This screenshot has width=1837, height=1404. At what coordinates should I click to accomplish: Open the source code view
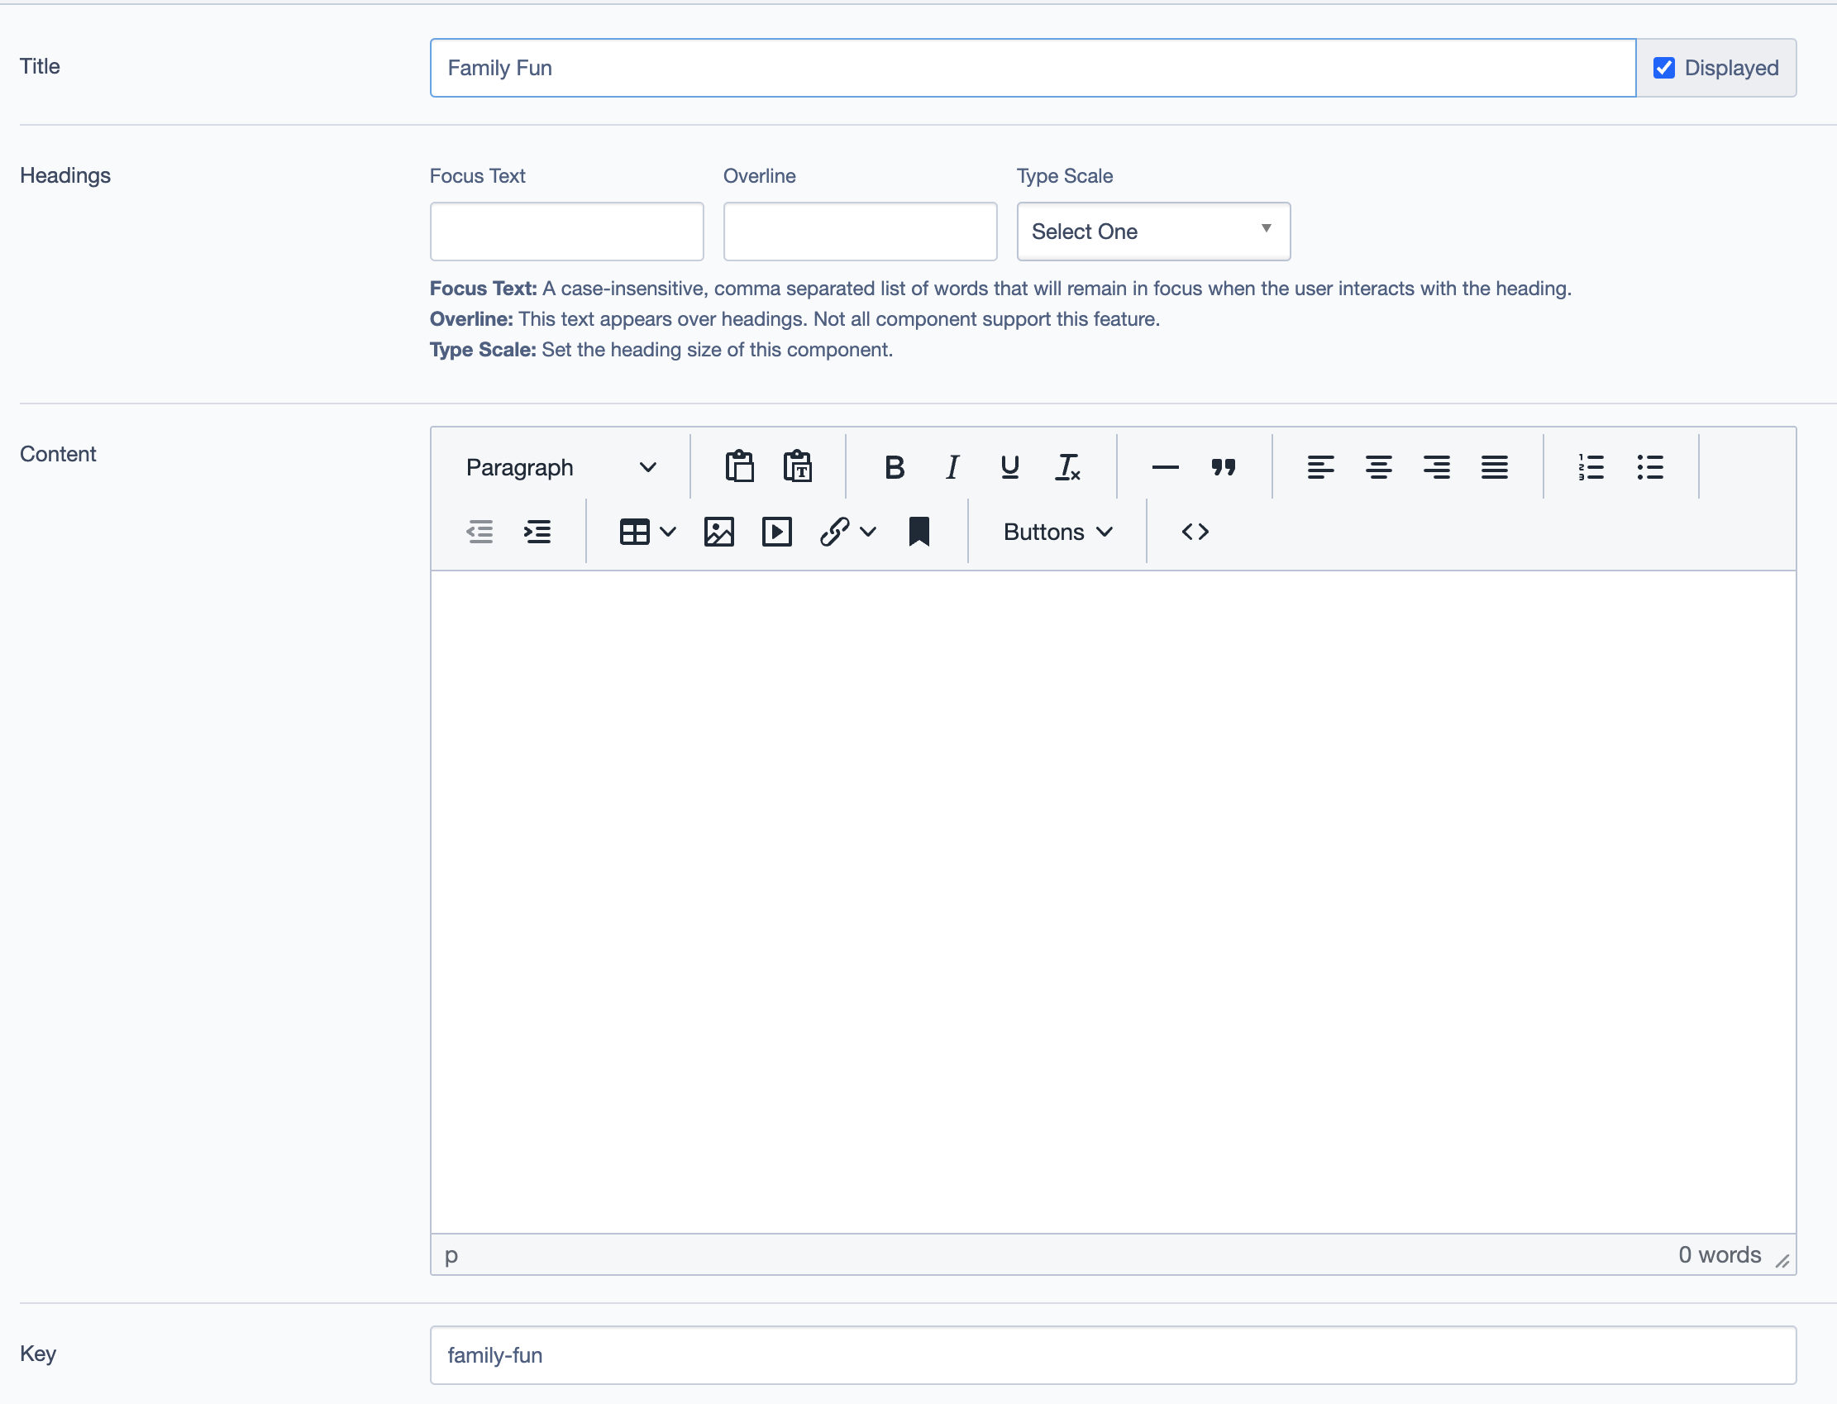(x=1195, y=532)
